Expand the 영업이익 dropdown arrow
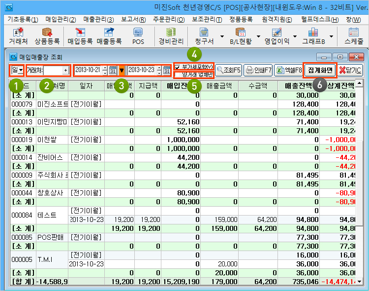 click(295, 36)
